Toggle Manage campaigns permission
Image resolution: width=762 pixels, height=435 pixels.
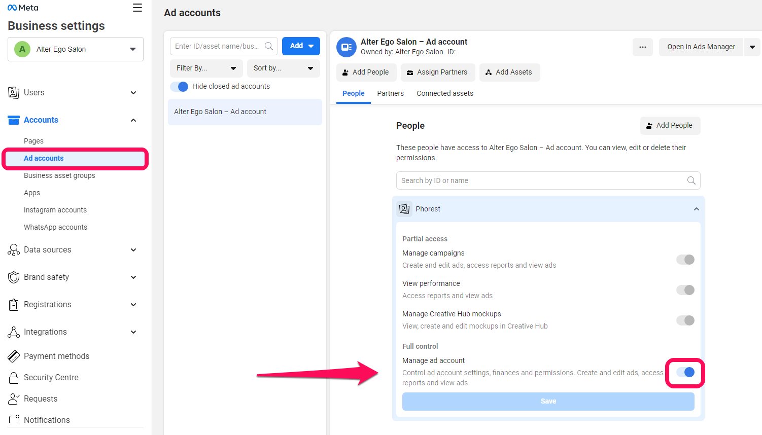685,260
